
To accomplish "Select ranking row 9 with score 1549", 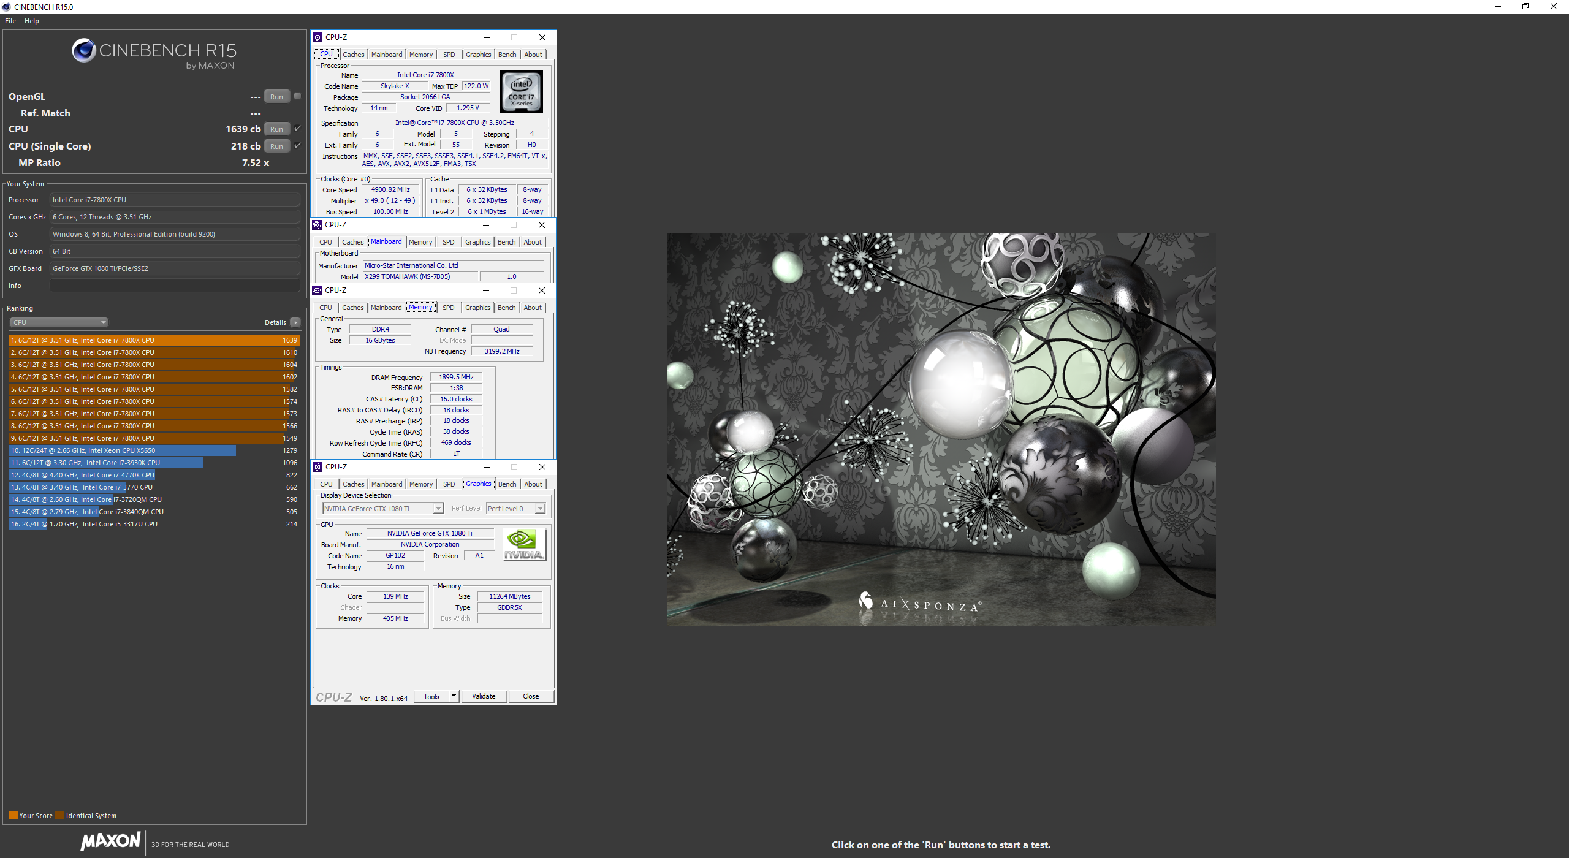I will click(x=154, y=438).
